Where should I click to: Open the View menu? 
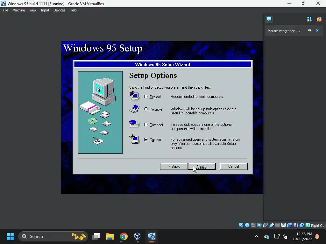point(33,10)
